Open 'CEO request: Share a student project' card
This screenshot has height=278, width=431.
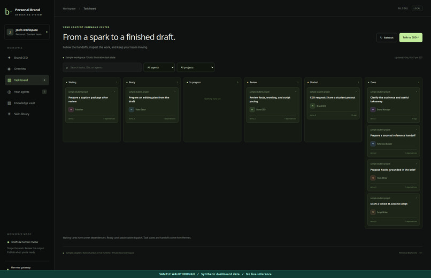coord(333,104)
